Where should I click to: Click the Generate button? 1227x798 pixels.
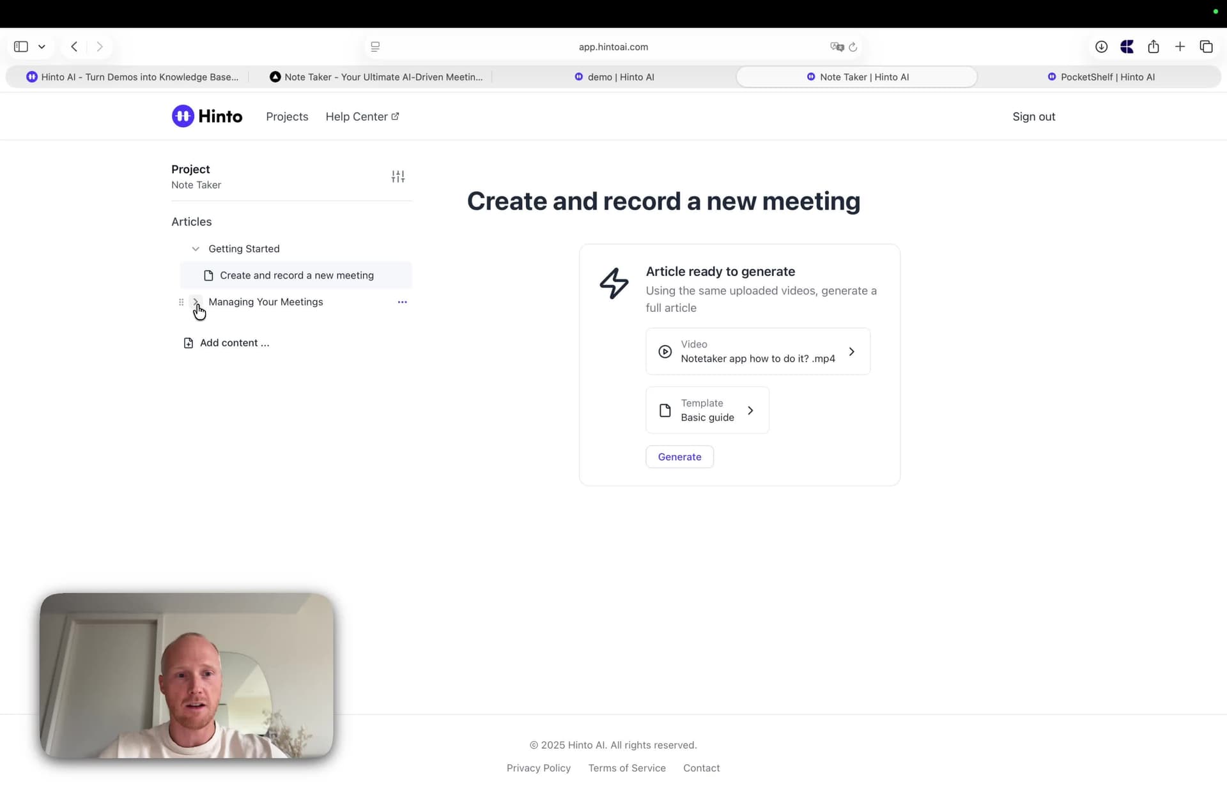tap(679, 457)
